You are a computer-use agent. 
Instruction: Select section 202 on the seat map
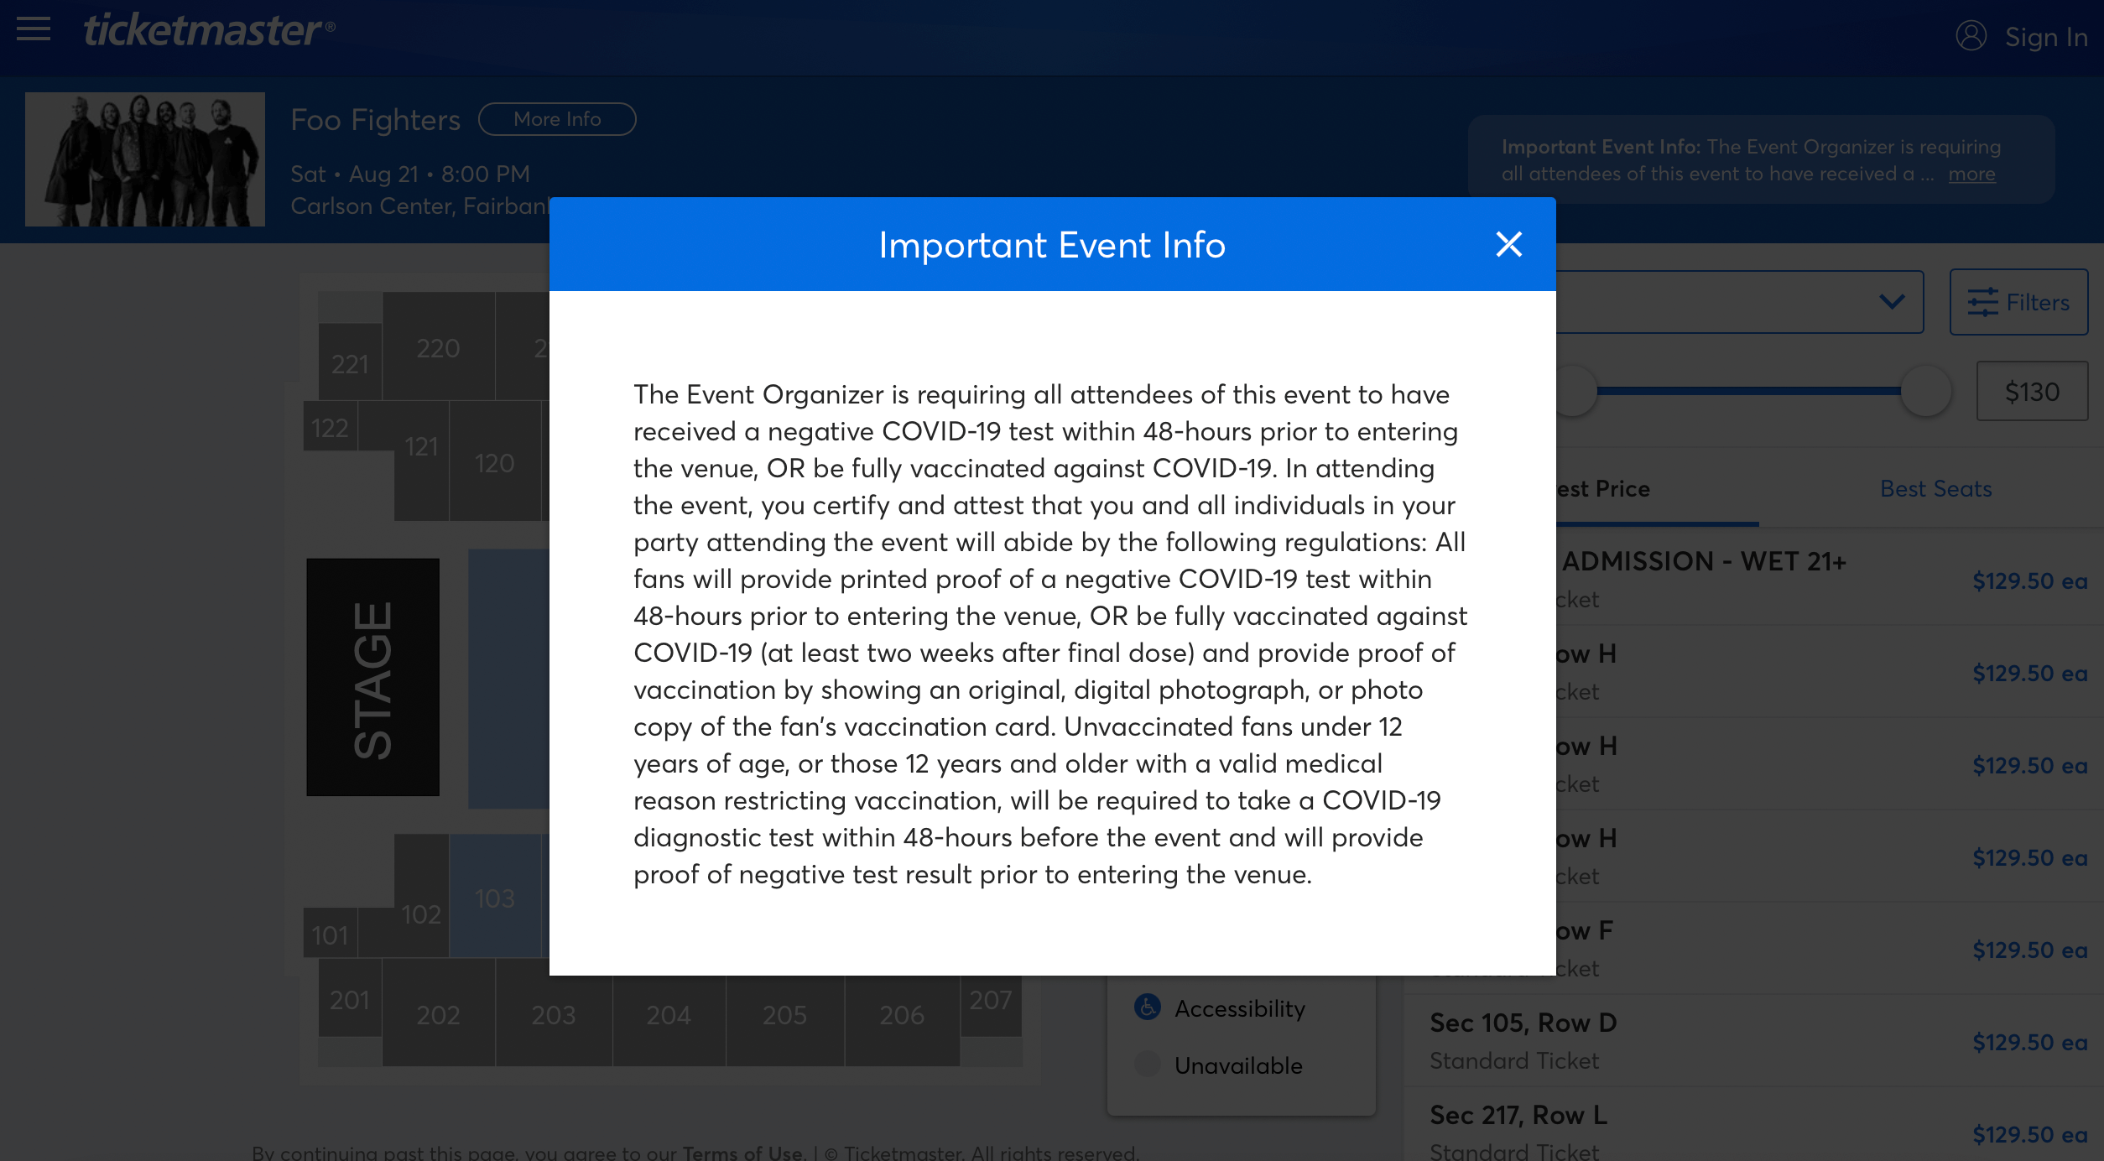point(438,1013)
